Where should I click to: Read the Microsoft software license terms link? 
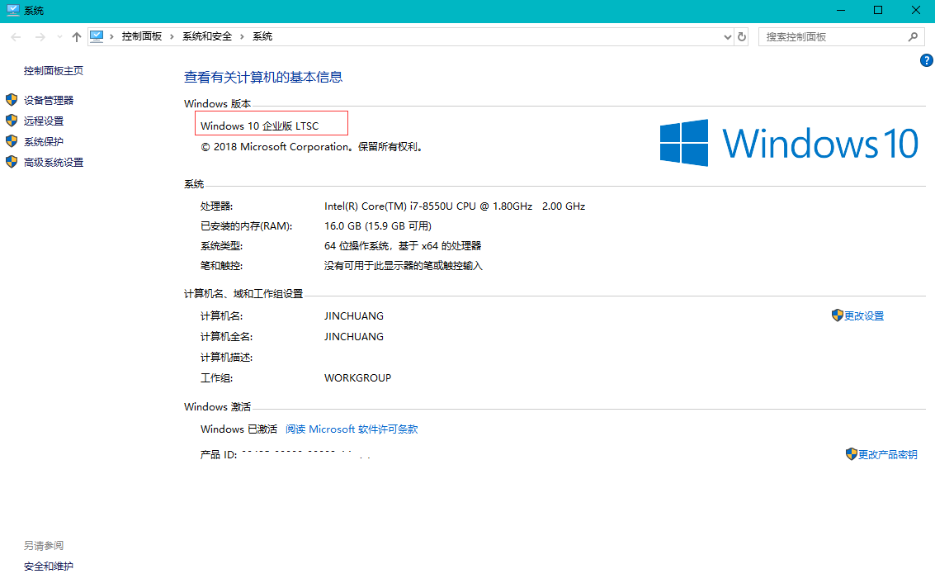click(x=352, y=429)
